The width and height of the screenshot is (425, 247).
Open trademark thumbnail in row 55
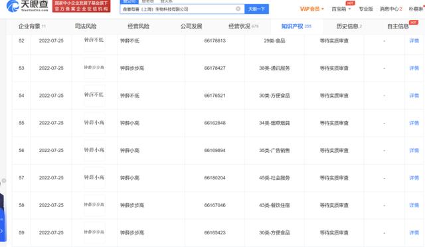(94, 123)
